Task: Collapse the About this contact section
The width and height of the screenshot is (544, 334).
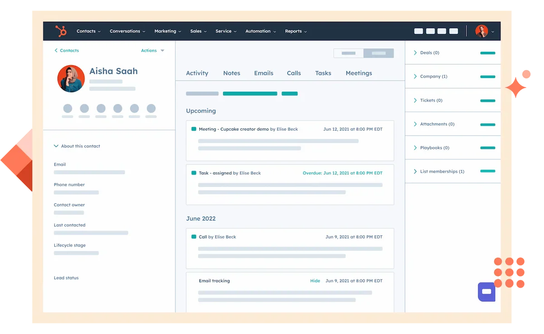Action: click(77, 146)
